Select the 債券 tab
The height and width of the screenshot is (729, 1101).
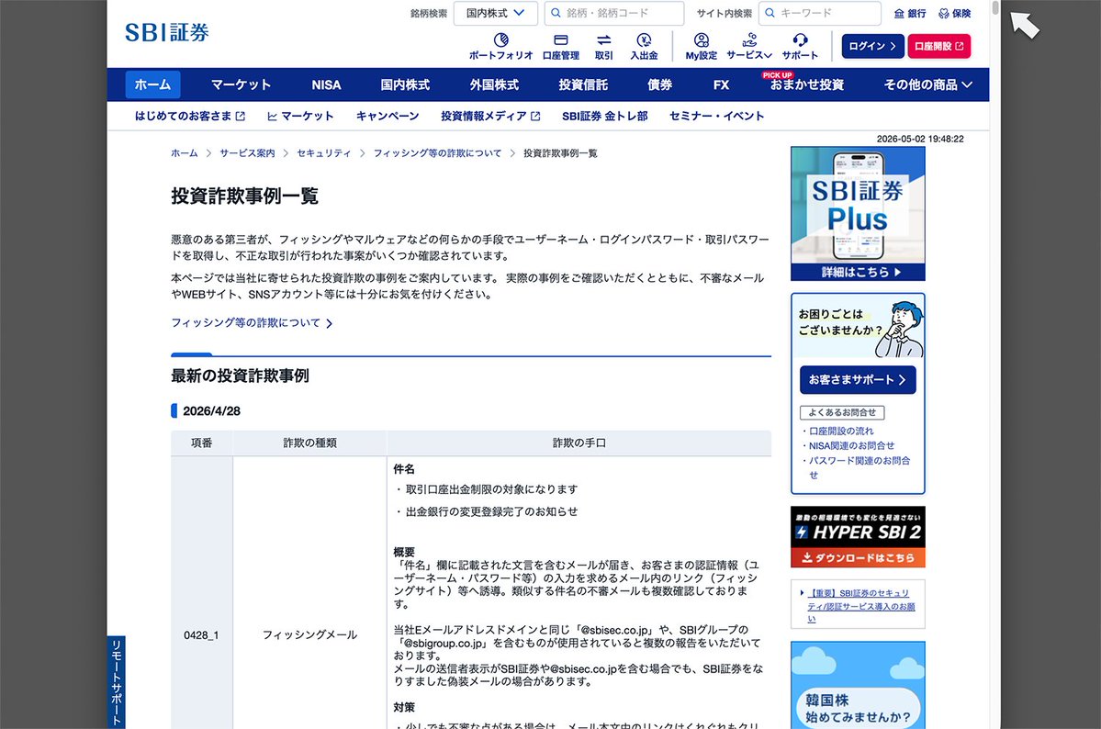[x=659, y=85]
